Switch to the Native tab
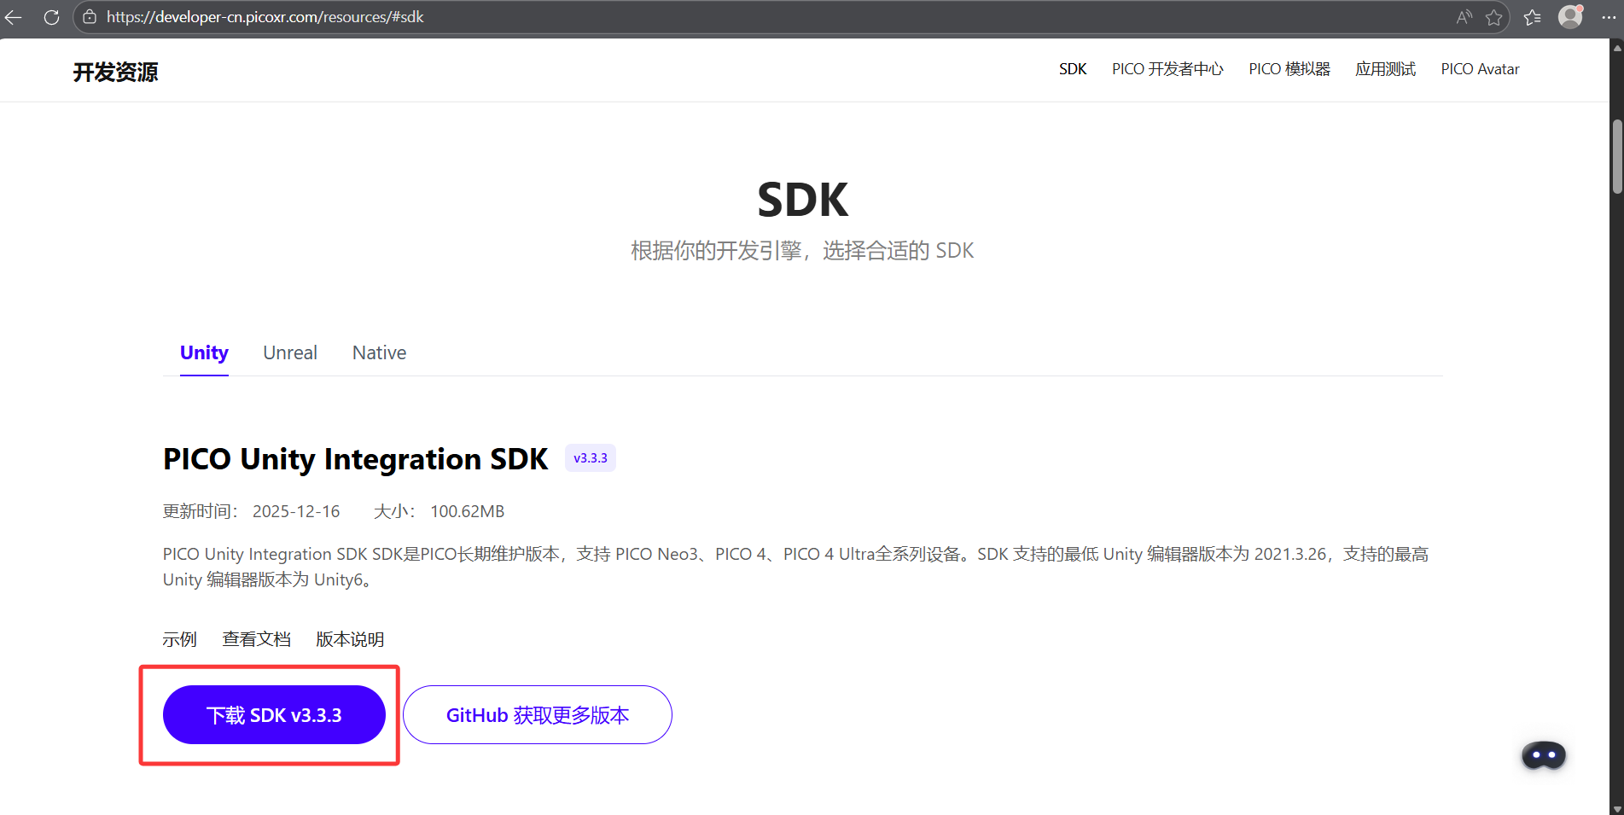1624x815 pixels. 379,353
